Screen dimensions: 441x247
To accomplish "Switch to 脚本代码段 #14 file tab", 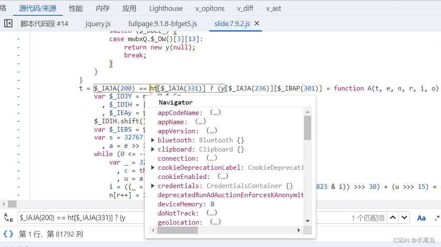I will [x=44, y=24].
